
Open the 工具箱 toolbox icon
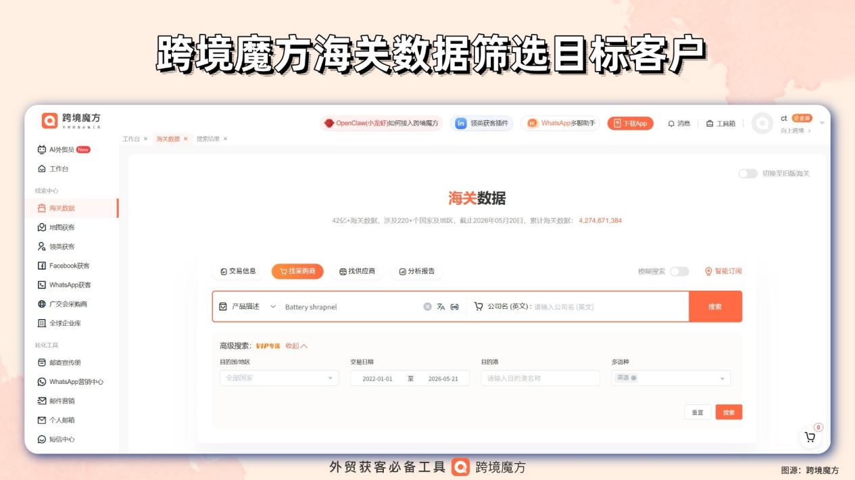pos(710,124)
